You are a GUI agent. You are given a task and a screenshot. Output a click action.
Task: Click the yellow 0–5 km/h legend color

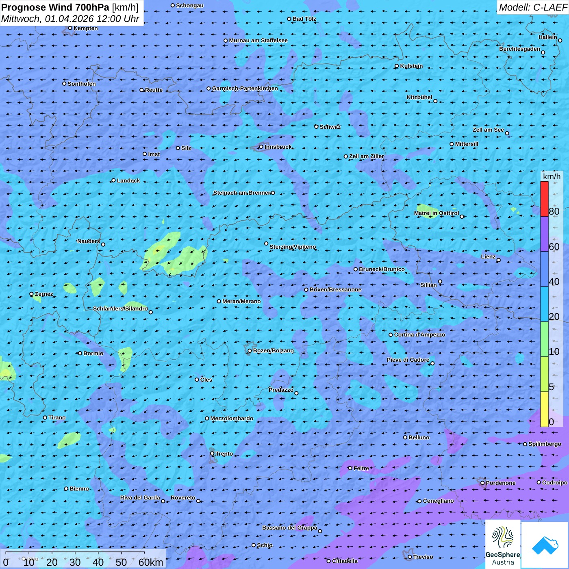click(x=544, y=409)
